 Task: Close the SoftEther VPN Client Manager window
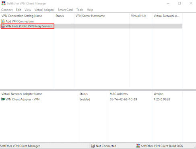click(x=191, y=3)
